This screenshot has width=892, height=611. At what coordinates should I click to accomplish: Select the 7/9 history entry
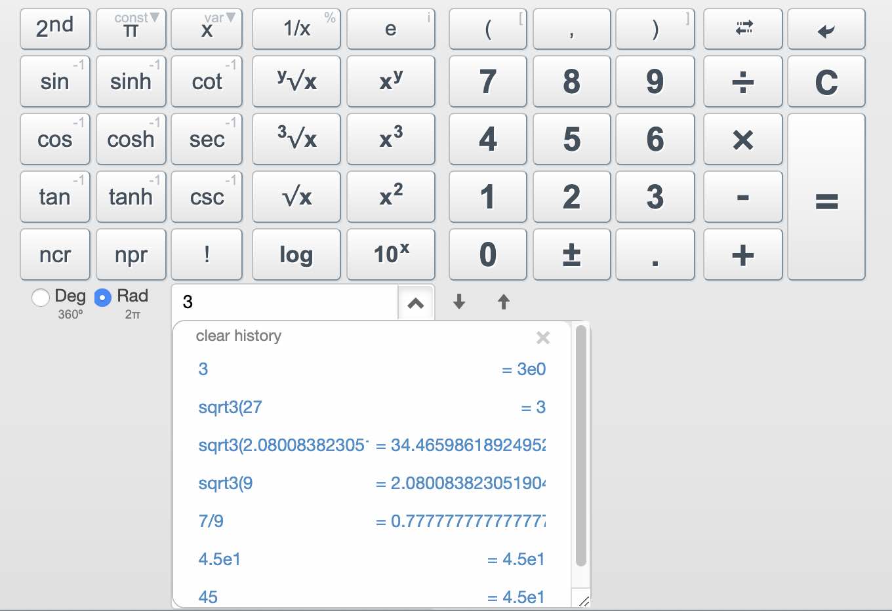pos(211,521)
